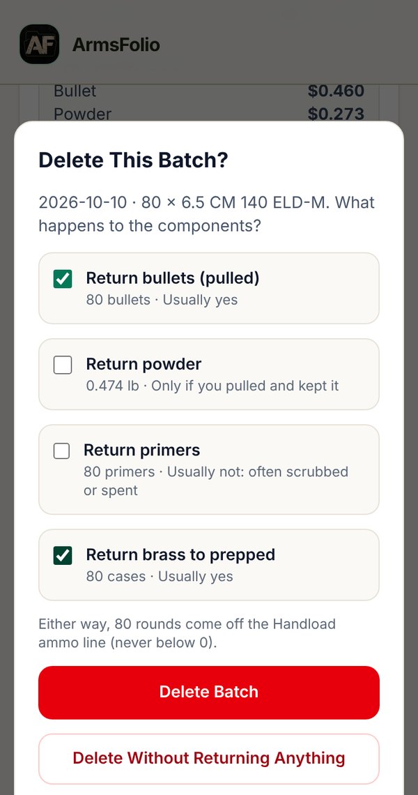
Task: Click the Bullet cost $0.460 row behind dialog
Action: point(209,91)
